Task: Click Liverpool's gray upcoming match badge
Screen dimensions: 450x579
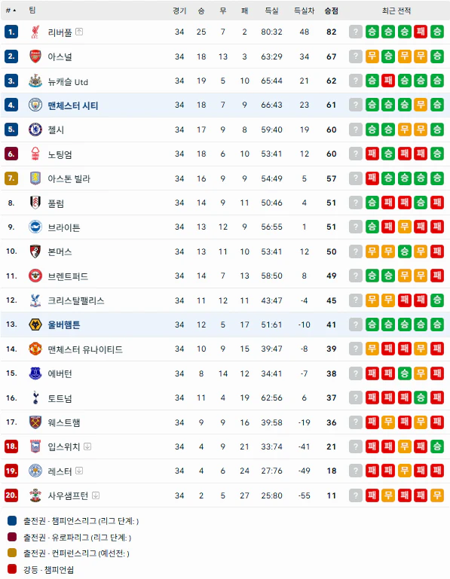Action: coord(355,32)
